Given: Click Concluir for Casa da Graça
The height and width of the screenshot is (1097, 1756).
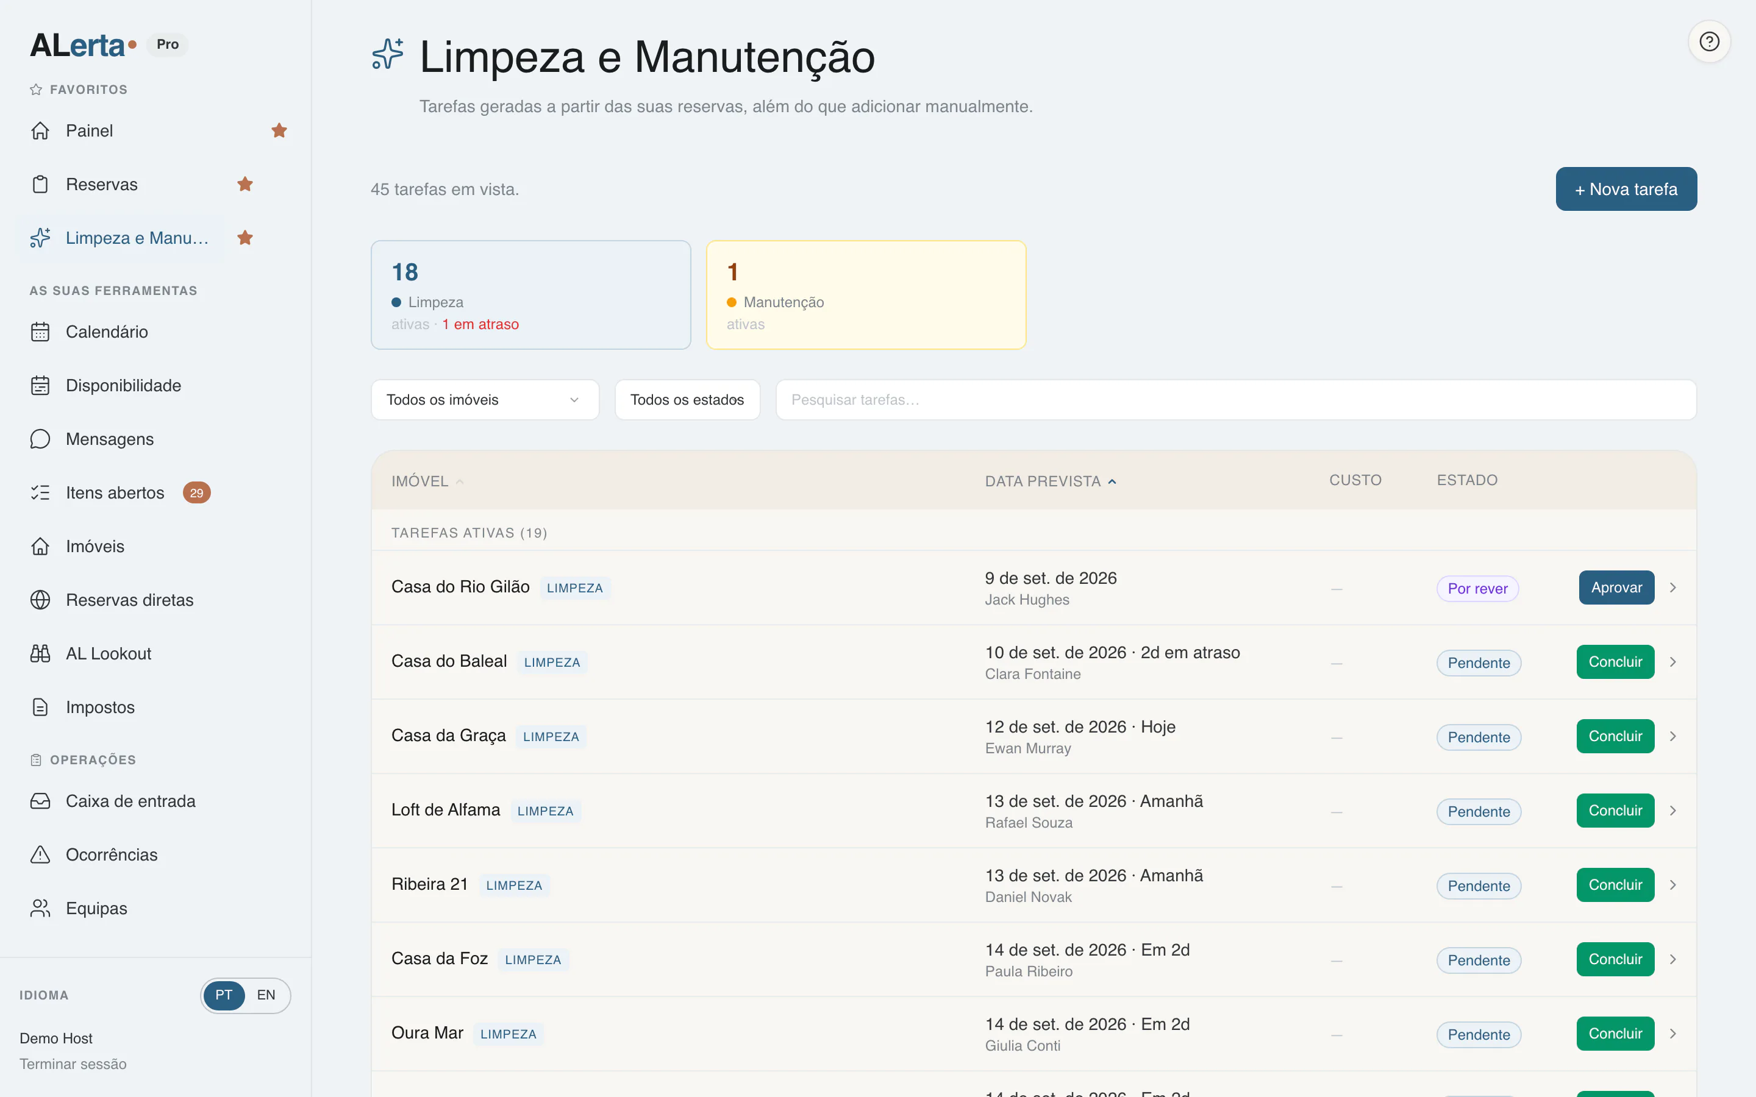Looking at the screenshot, I should pos(1615,736).
